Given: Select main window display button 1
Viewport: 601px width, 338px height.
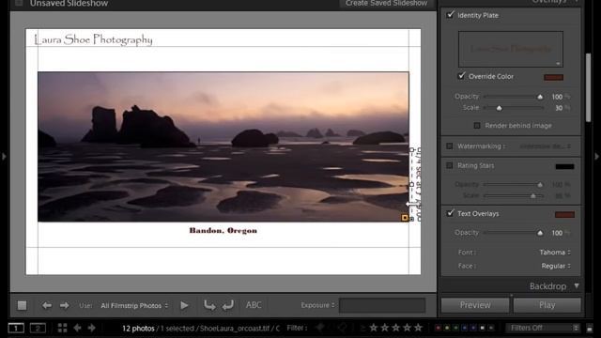Looking at the screenshot, I should [x=16, y=328].
